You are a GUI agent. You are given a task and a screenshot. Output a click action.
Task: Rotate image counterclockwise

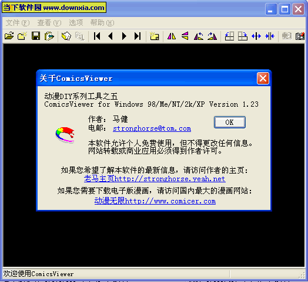click(199, 36)
